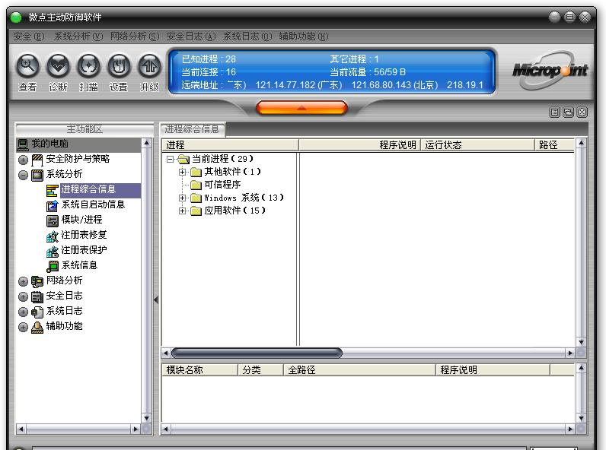Open 模块/进程 in the sidebar
The image size is (606, 450).
[81, 220]
